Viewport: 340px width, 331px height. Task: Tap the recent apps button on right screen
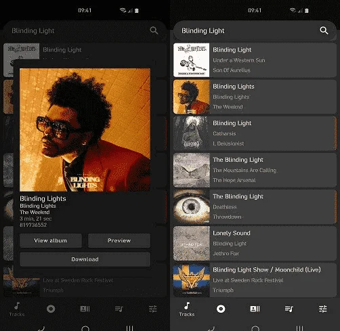[299, 328]
